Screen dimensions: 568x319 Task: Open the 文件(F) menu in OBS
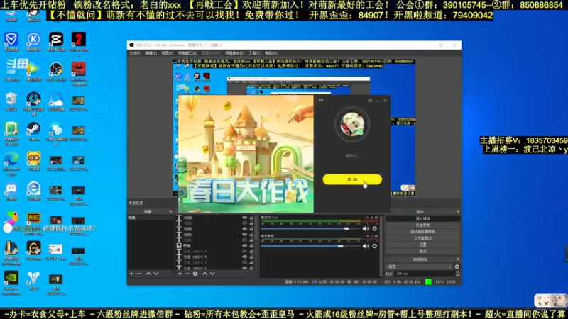134,53
